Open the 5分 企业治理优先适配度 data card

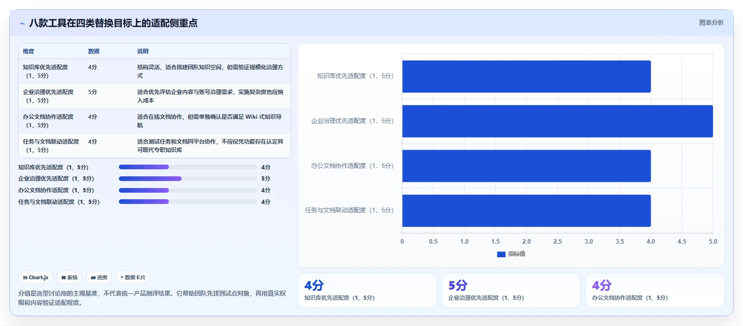pos(511,290)
